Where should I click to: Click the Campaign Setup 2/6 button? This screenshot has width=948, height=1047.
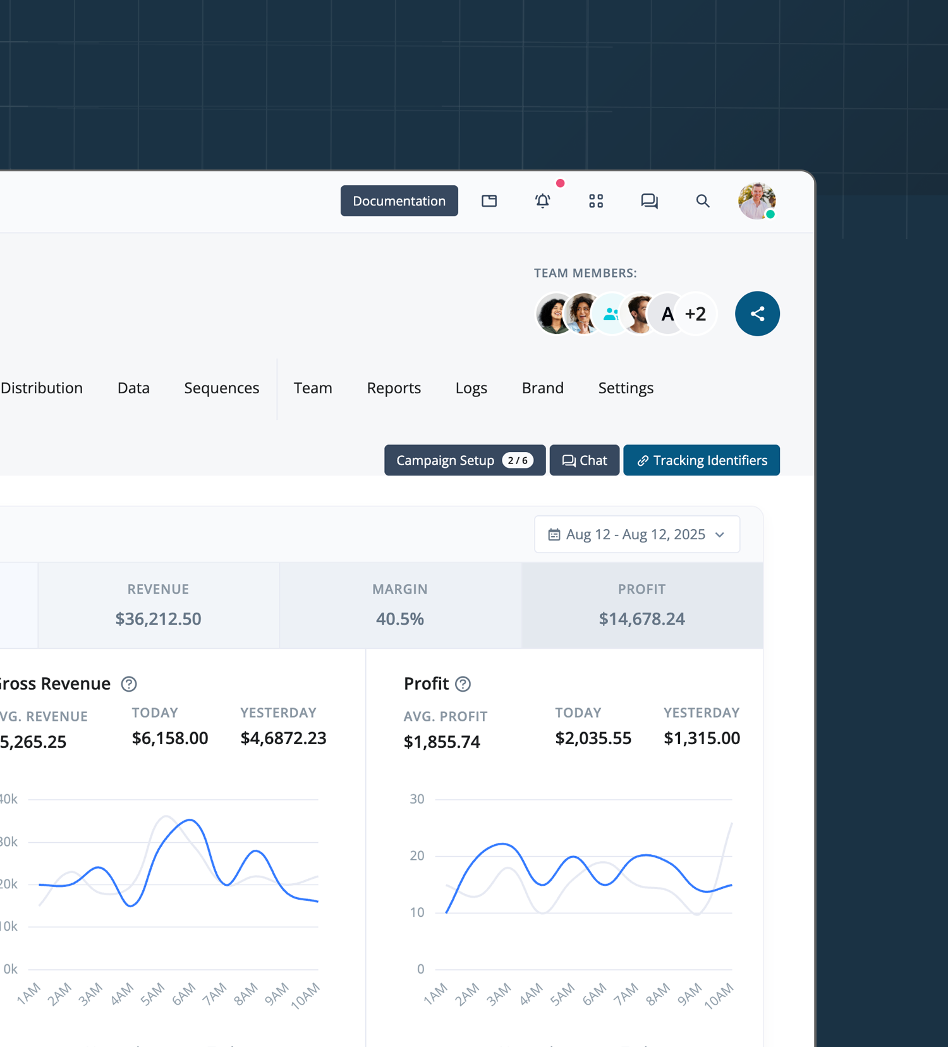click(465, 460)
